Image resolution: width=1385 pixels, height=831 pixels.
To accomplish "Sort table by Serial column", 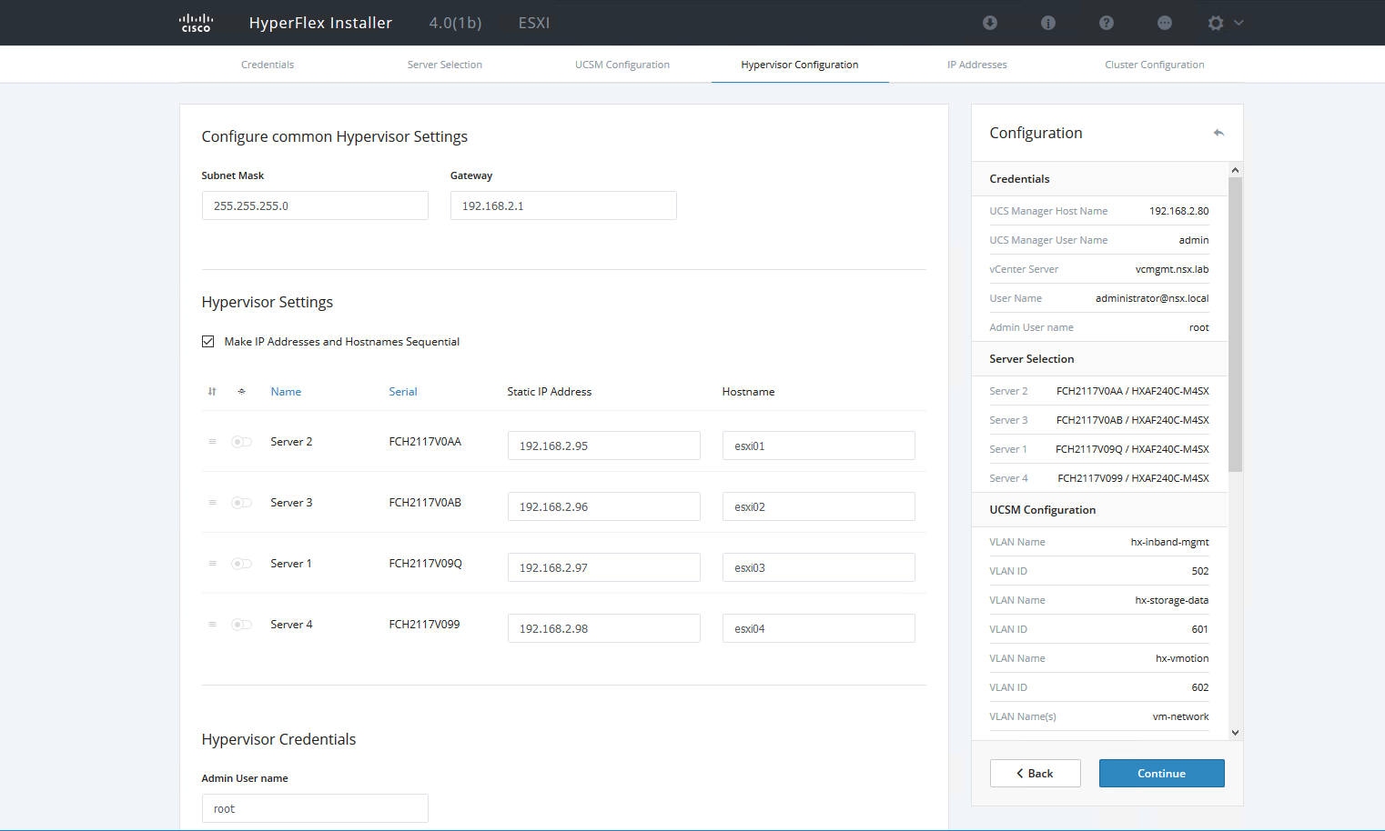I will [403, 392].
